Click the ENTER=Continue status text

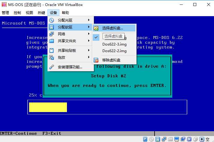coord(18,133)
